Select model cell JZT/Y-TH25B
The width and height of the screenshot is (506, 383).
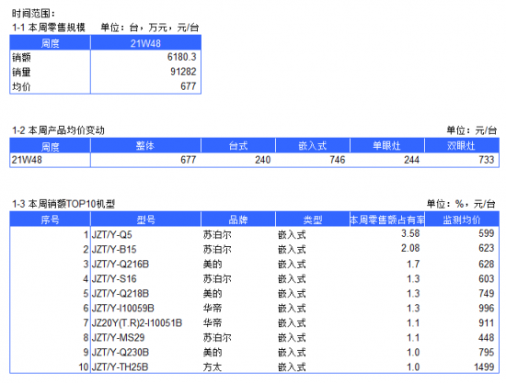coord(120,366)
